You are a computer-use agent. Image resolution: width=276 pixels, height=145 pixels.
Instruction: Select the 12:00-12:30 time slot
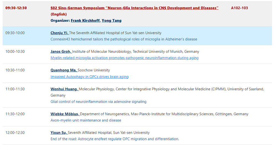pyautogui.click(x=15, y=133)
